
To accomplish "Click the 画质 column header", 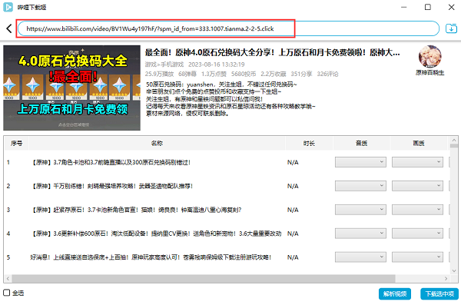I will pyautogui.click(x=419, y=143).
